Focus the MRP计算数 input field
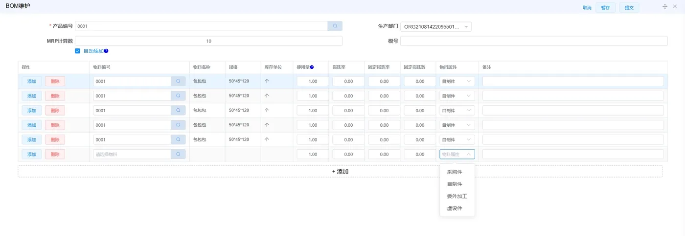 pos(208,41)
